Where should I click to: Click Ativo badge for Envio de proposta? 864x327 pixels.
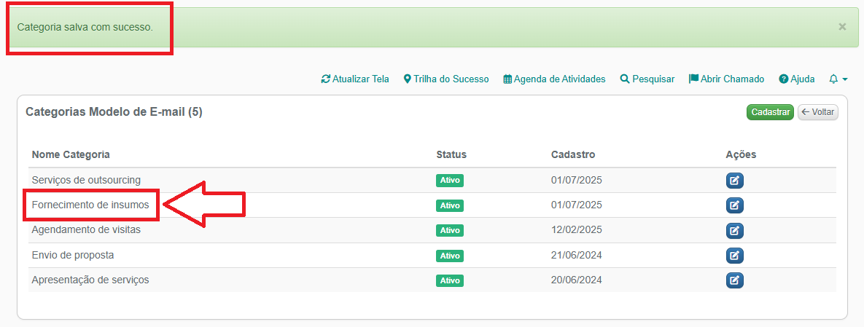[x=450, y=256]
